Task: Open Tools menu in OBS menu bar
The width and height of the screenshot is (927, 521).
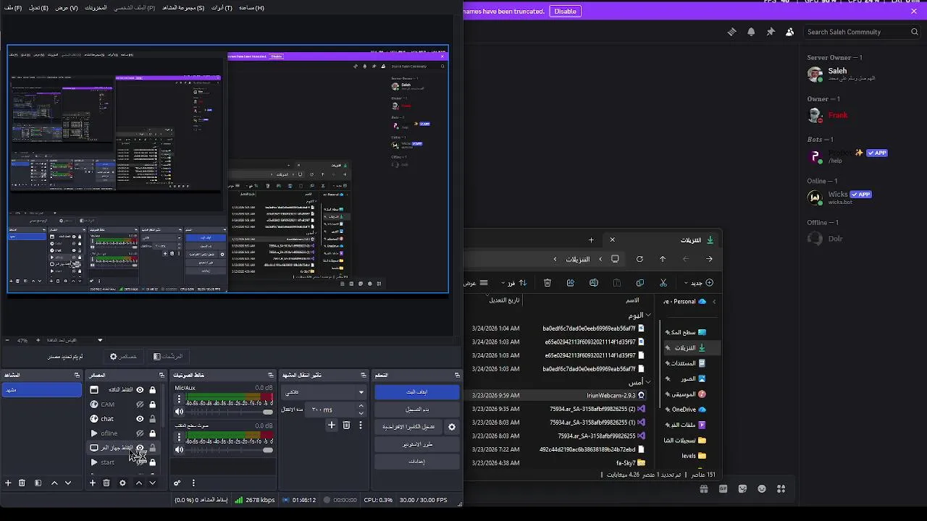Action: (222, 8)
